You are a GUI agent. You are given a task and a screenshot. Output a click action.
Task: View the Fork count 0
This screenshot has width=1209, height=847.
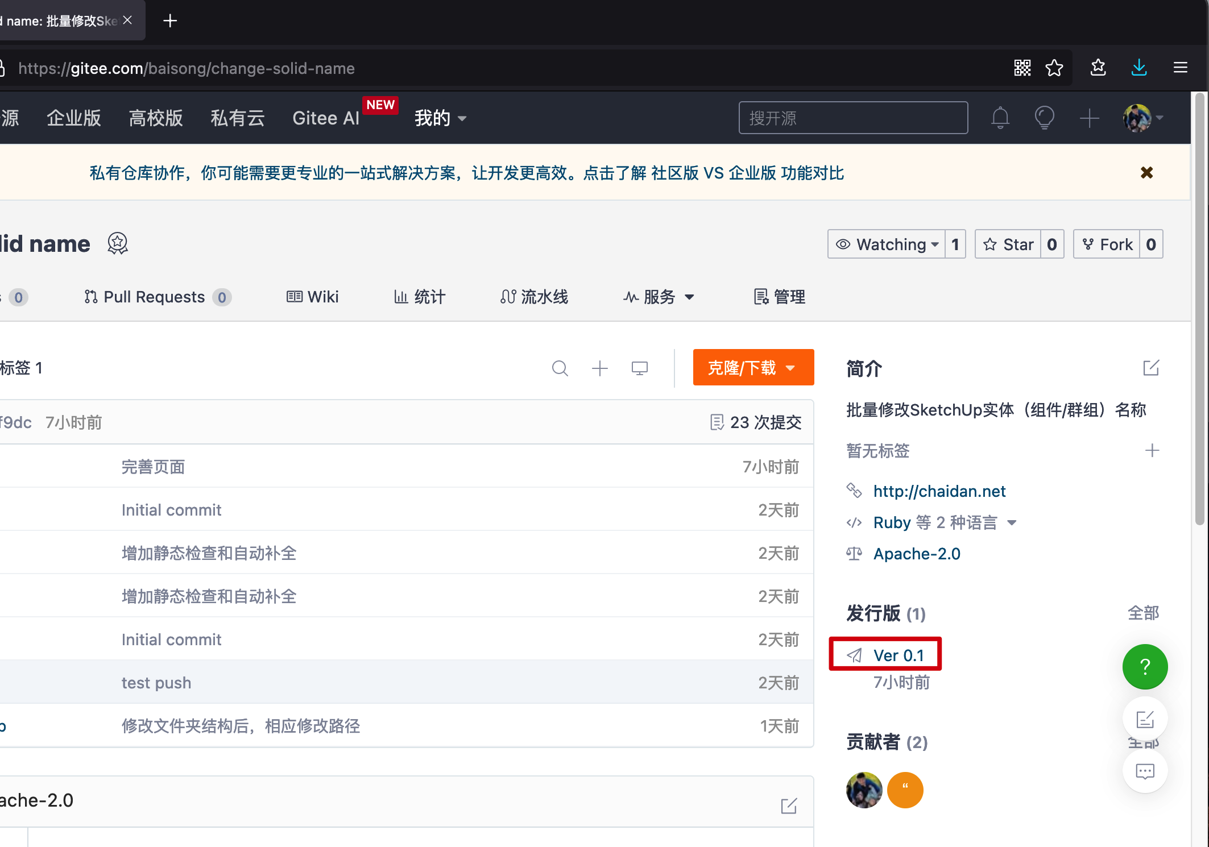[1151, 244]
